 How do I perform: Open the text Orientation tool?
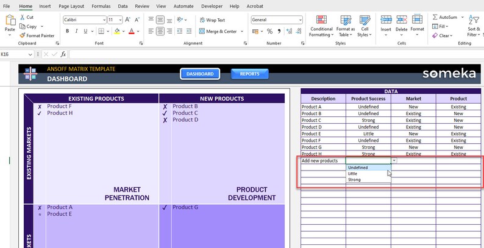(x=180, y=19)
